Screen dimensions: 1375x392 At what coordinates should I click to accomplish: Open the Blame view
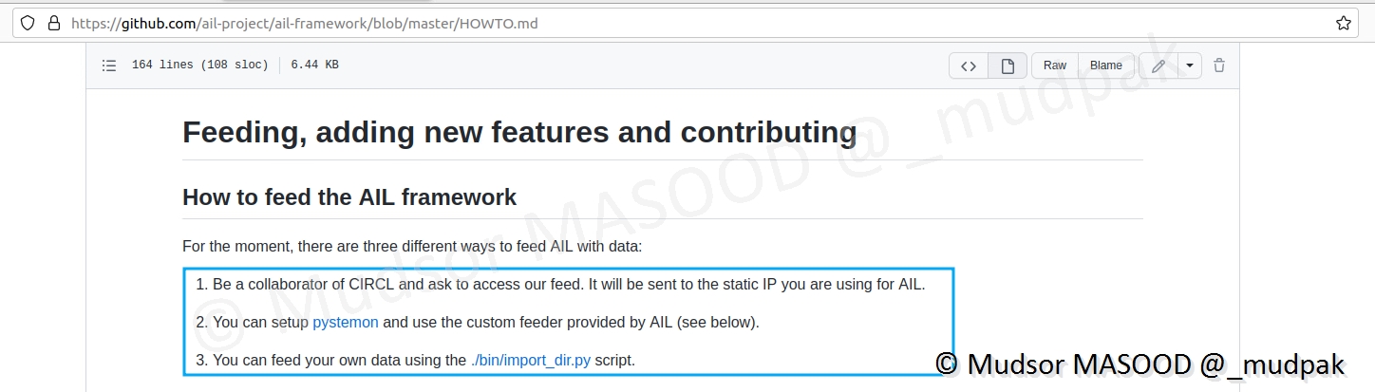tap(1105, 65)
